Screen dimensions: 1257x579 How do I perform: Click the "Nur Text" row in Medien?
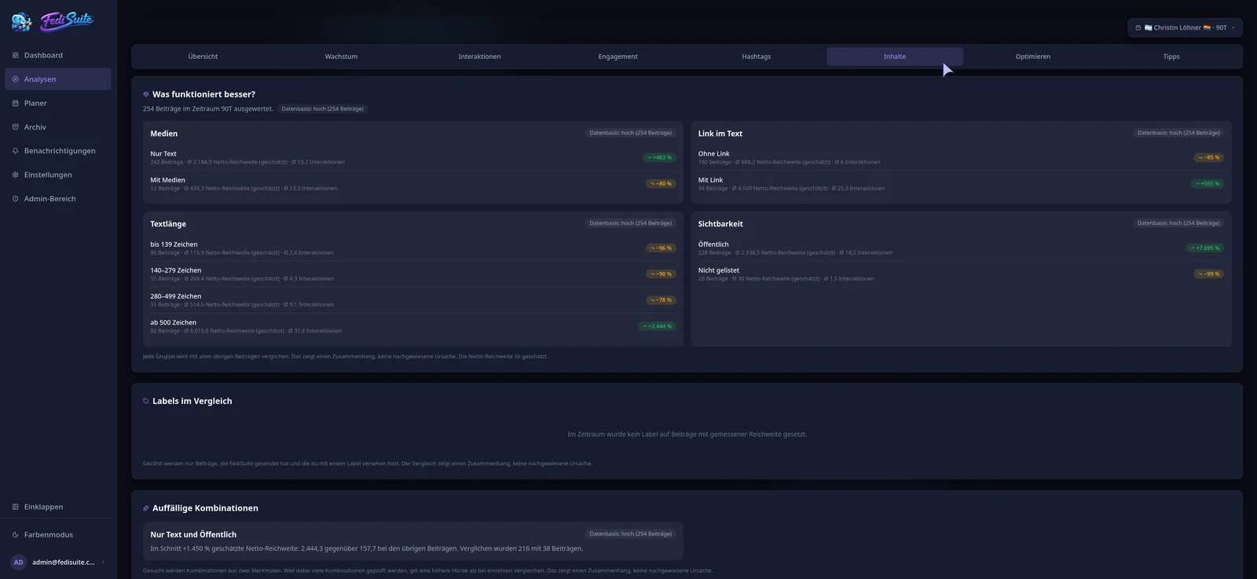point(412,158)
